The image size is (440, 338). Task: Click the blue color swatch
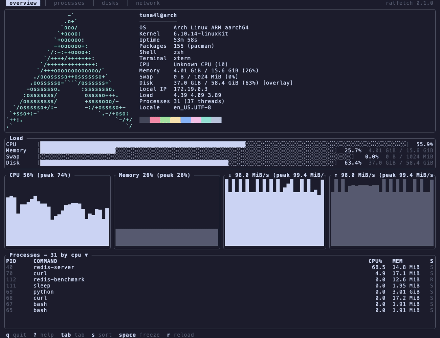click(185, 120)
